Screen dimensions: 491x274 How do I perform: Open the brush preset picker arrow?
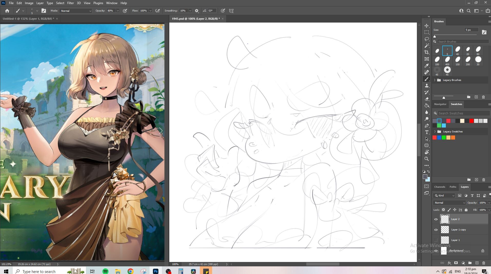click(37, 11)
